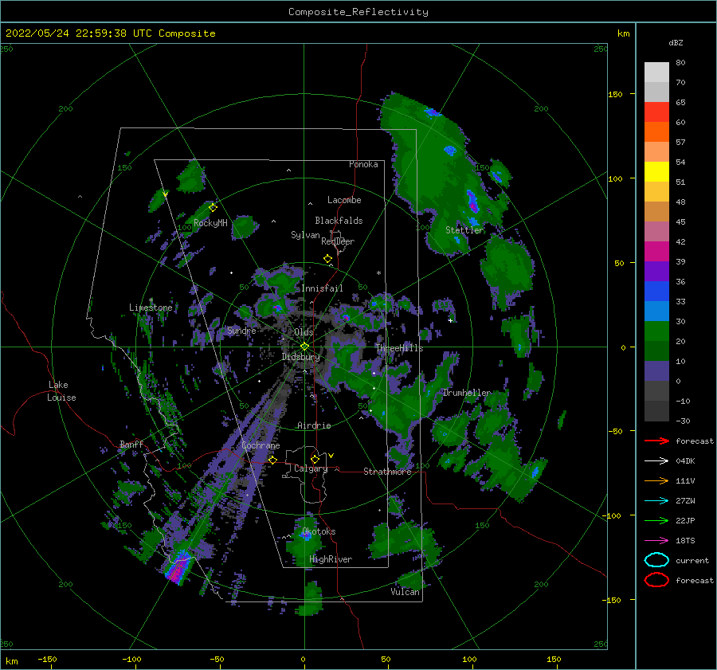Click the Cochrane city label
The image size is (717, 670).
click(x=261, y=445)
